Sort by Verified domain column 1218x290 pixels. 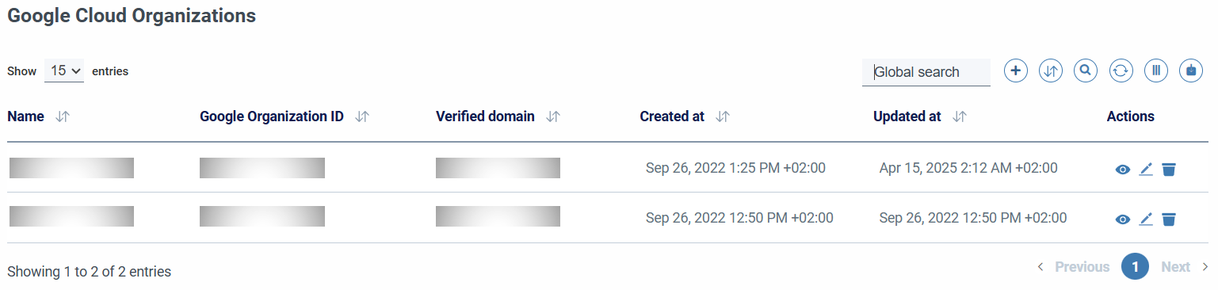(x=553, y=116)
